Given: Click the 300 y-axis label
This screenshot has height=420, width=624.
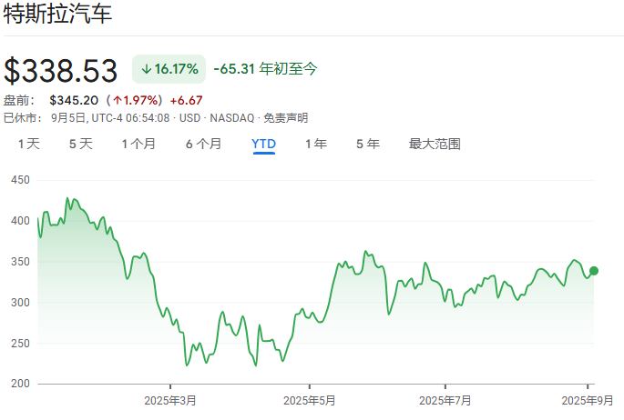Looking at the screenshot, I should tap(20, 303).
